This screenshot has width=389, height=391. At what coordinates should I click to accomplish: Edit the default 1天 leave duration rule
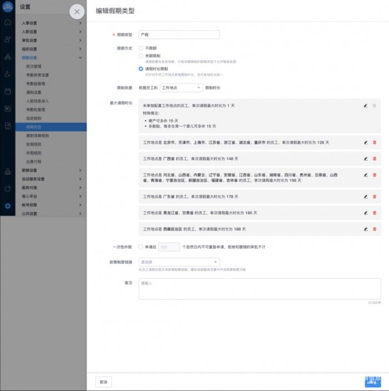366,105
